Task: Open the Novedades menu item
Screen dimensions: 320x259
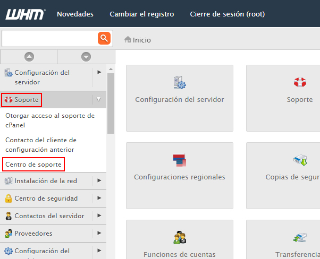Action: (75, 14)
